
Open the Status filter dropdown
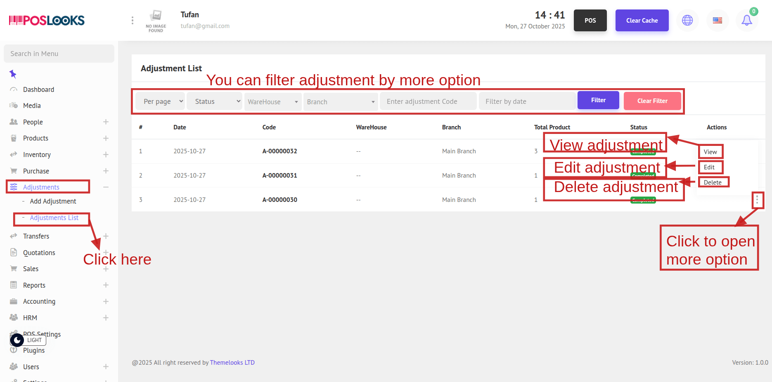coord(215,101)
